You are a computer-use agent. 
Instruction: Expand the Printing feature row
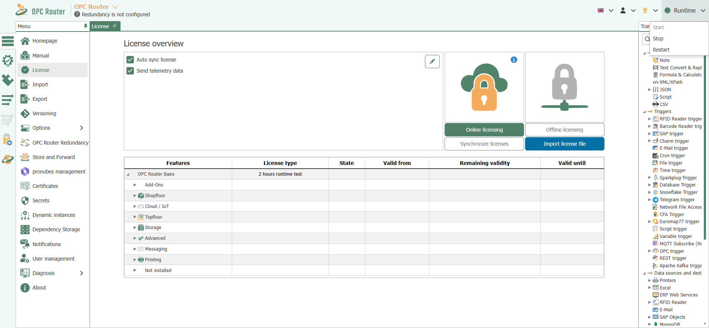tap(135, 260)
